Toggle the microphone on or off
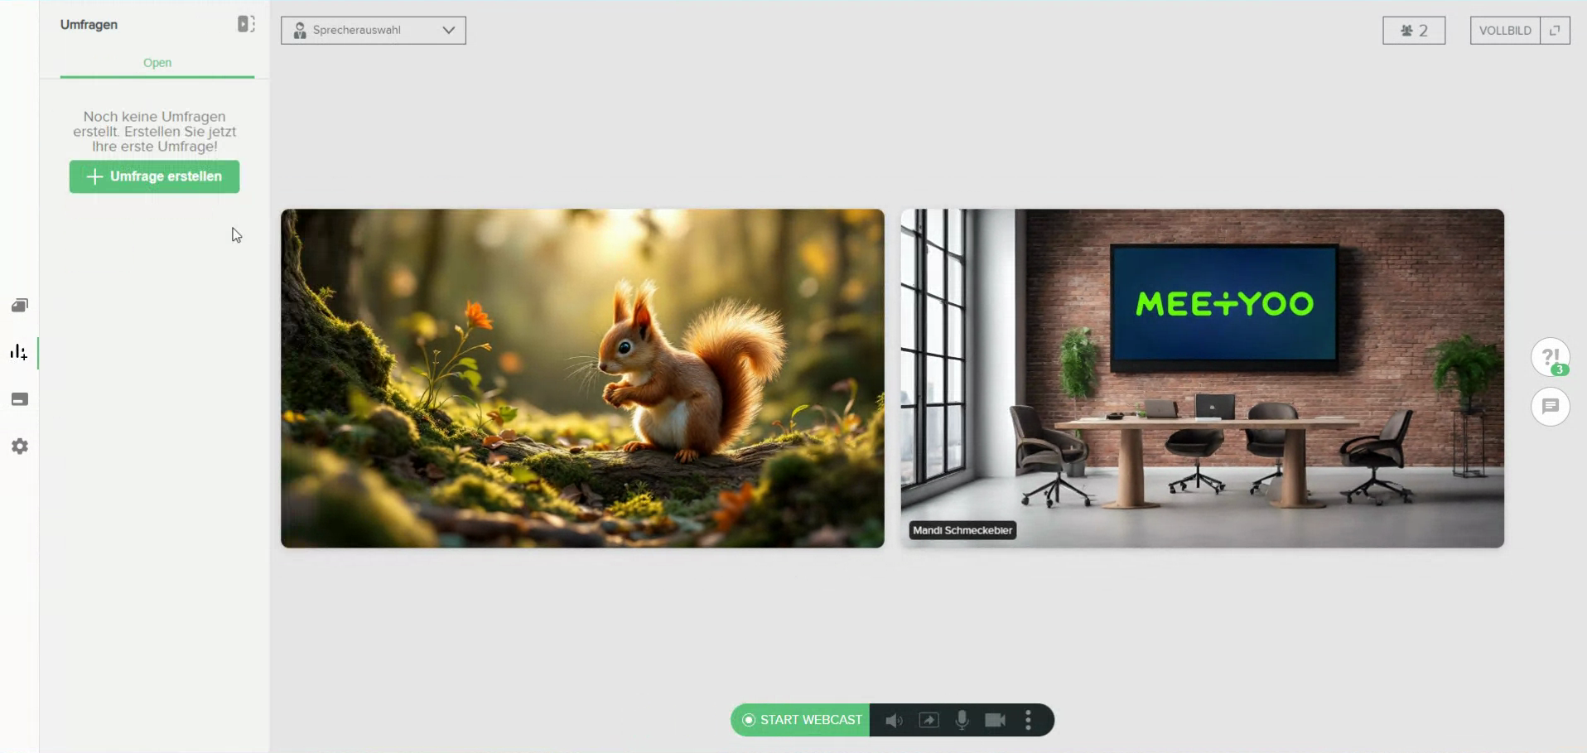The image size is (1587, 753). click(962, 721)
